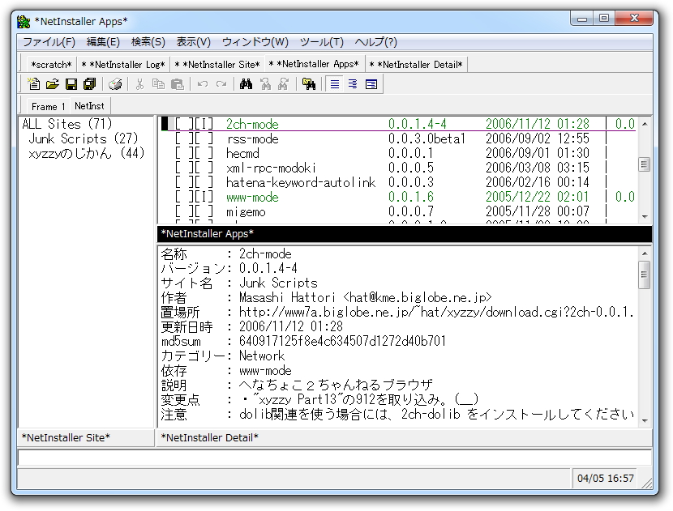Create a new file via toolbar icon
Viewport: 673px width, 511px height.
(33, 83)
